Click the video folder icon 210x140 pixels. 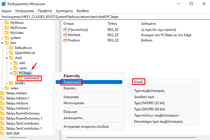click(x=7, y=88)
